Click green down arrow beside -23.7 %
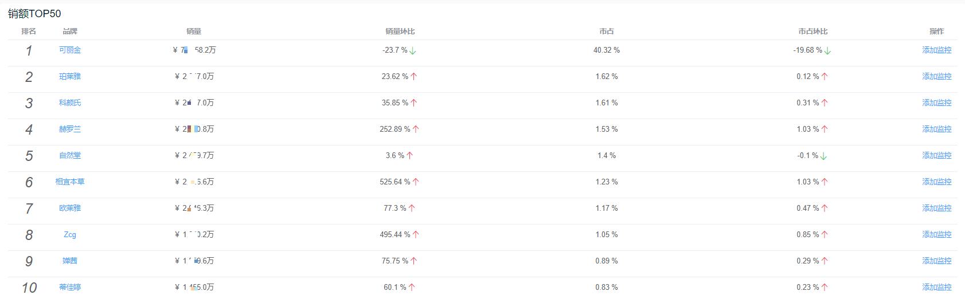The height and width of the screenshot is (299, 965). pyautogui.click(x=413, y=51)
